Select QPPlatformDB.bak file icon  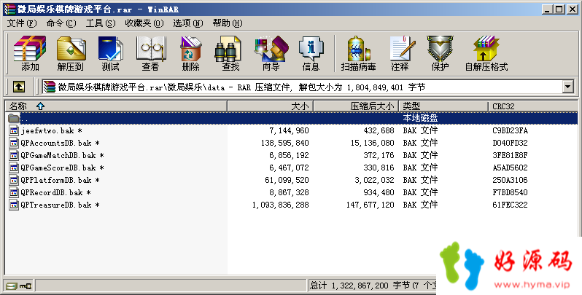[x=14, y=180]
